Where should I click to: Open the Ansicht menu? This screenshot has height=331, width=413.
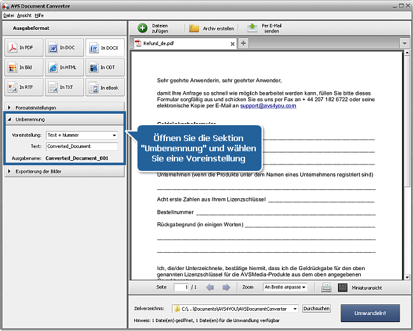24,15
